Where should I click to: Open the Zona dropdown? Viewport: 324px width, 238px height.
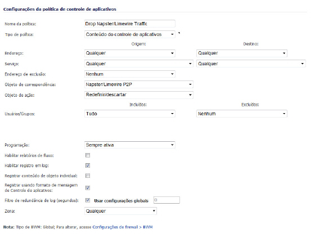(120, 211)
